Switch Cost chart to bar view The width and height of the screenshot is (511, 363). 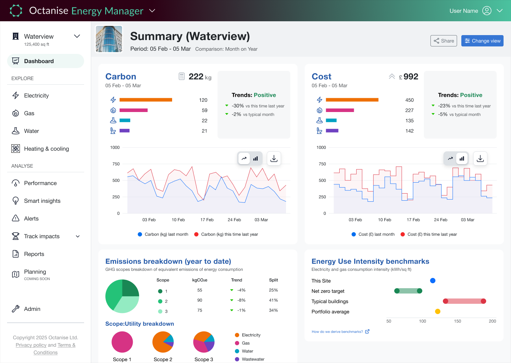pos(462,158)
